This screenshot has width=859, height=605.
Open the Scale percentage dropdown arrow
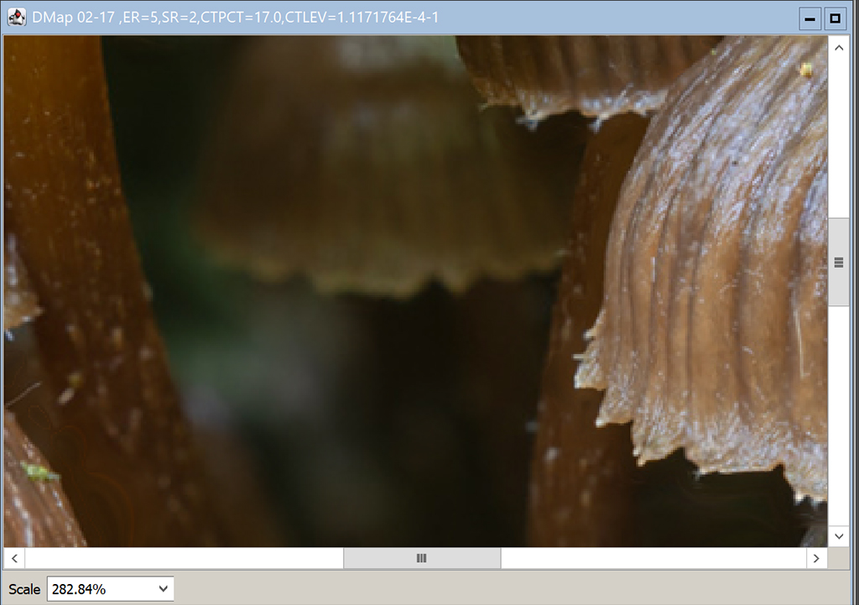click(x=163, y=589)
